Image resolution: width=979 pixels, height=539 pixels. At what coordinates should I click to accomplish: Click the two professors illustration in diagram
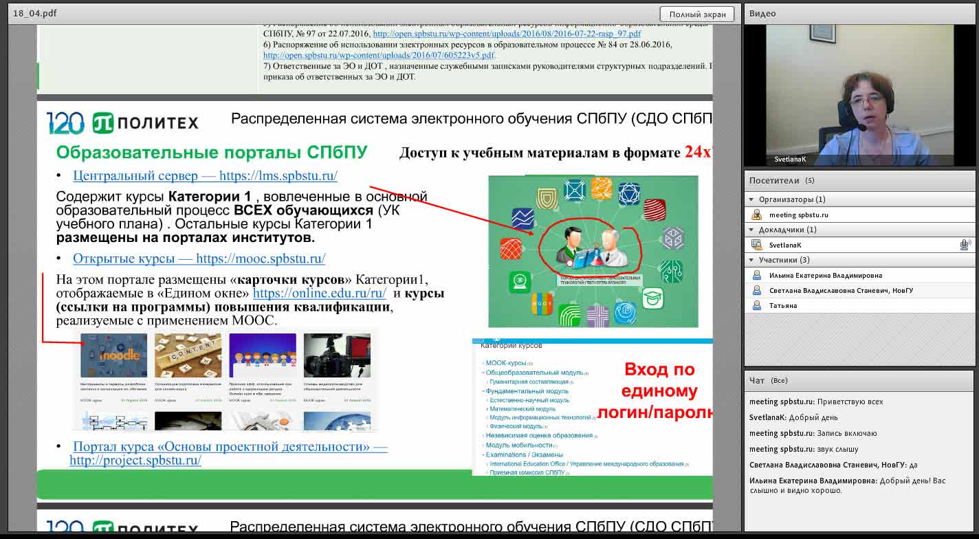[x=592, y=249]
